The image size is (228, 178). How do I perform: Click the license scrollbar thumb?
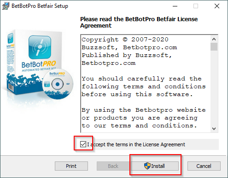214,46
